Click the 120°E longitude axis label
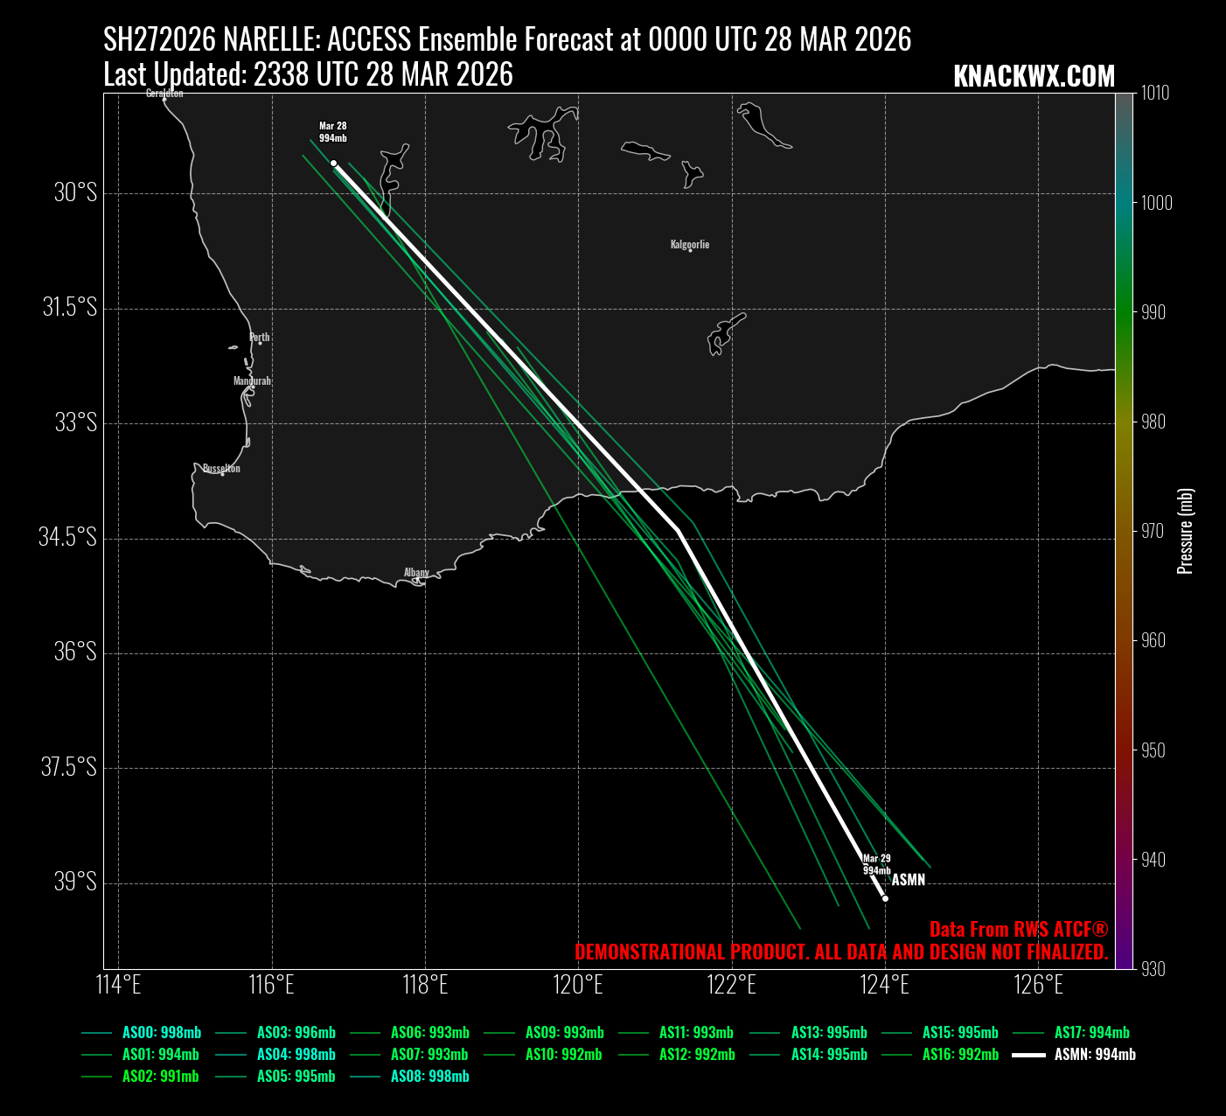Image resolution: width=1226 pixels, height=1116 pixels. (x=578, y=986)
